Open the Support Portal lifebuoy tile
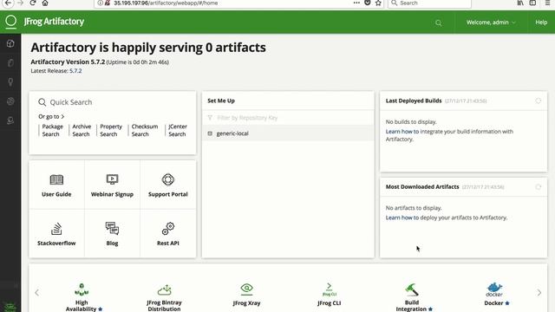 pos(167,185)
